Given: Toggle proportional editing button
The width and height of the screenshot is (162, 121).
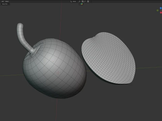Looking at the screenshot, I should tap(88, 1).
